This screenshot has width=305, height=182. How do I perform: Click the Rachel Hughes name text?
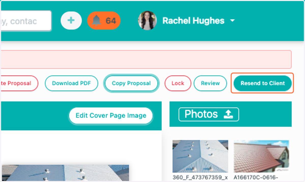point(193,21)
